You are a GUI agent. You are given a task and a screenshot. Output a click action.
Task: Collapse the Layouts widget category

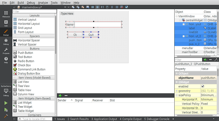point(14,15)
